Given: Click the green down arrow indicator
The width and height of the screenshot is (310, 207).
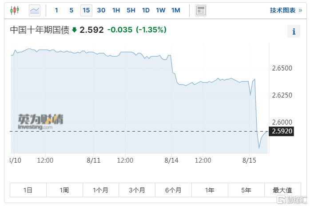Looking at the screenshot, I should (x=74, y=30).
